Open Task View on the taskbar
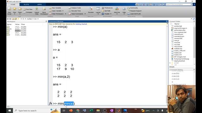The width and height of the screenshot is (202, 113). coord(64,110)
